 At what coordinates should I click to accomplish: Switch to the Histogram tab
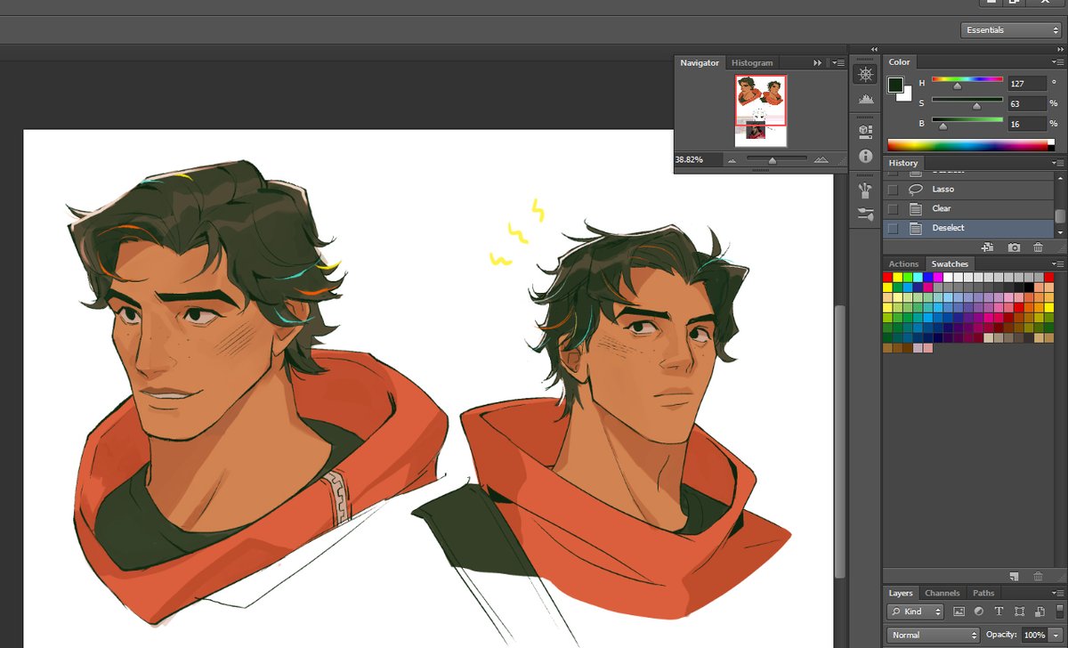(x=752, y=63)
